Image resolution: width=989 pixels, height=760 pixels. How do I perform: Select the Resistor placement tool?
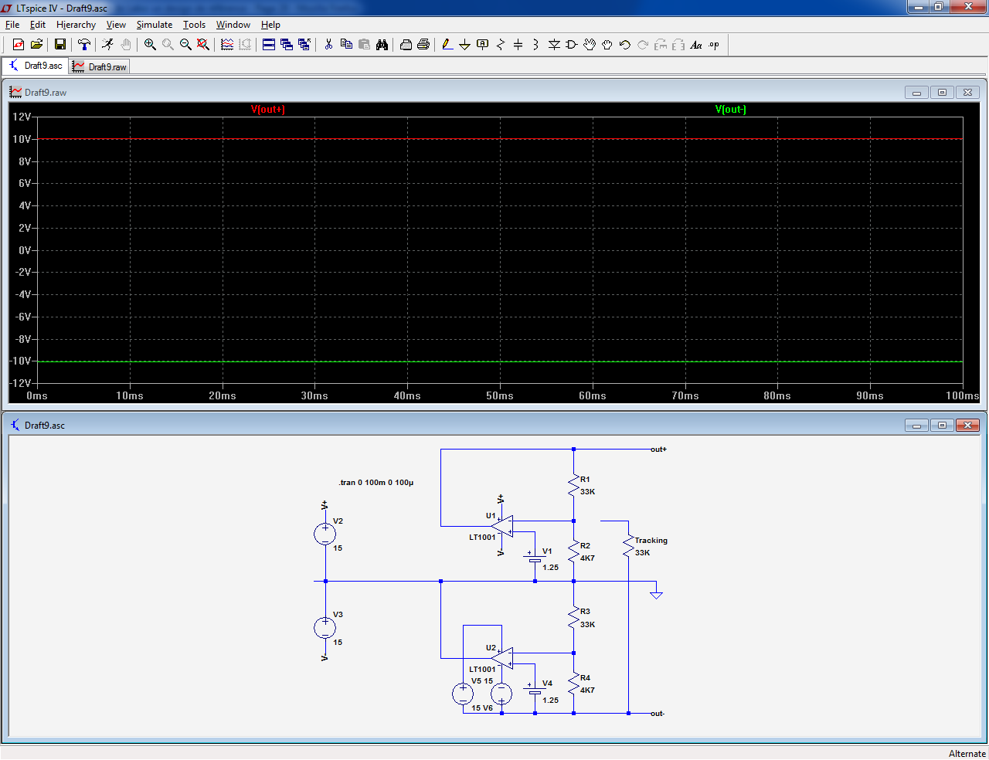point(500,45)
